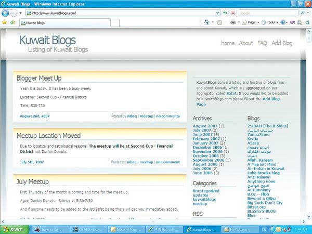Click the Add to Favorites icon
The height and width of the screenshot is (234, 312).
click(12, 23)
